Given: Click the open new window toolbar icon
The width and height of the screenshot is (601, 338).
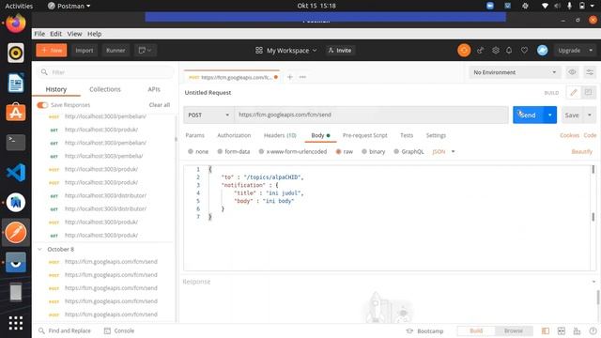Looking at the screenshot, I should [145, 50].
